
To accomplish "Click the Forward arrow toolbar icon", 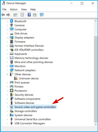I will 8,15.
